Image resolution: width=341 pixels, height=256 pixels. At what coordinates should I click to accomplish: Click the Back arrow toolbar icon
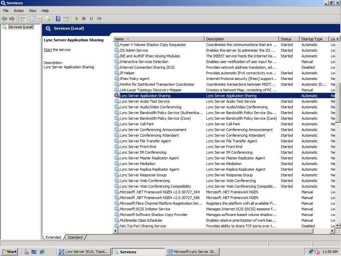4,19
